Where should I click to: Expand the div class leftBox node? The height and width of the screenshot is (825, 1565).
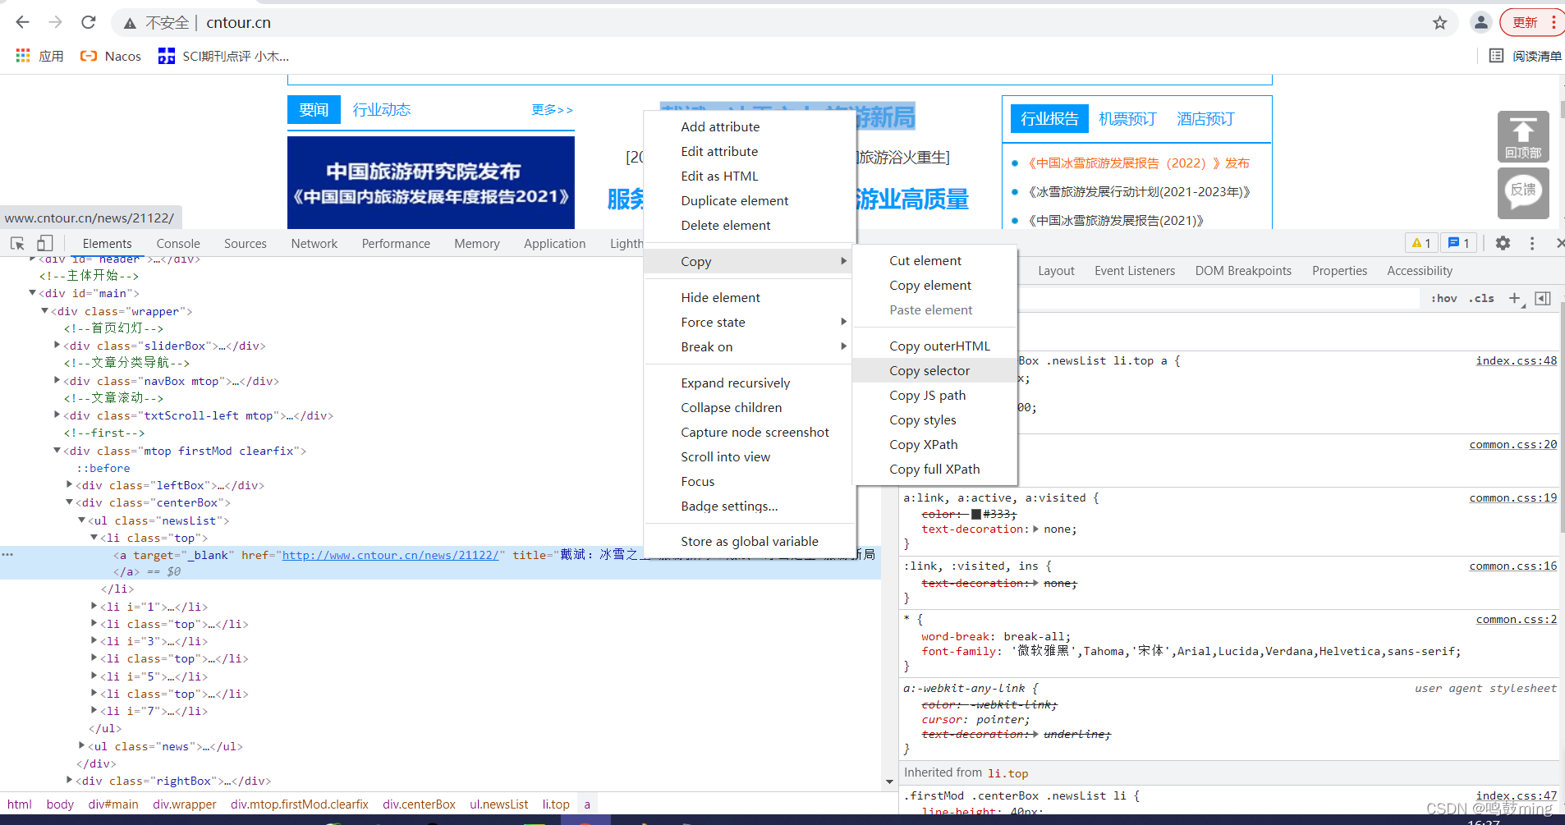69,485
